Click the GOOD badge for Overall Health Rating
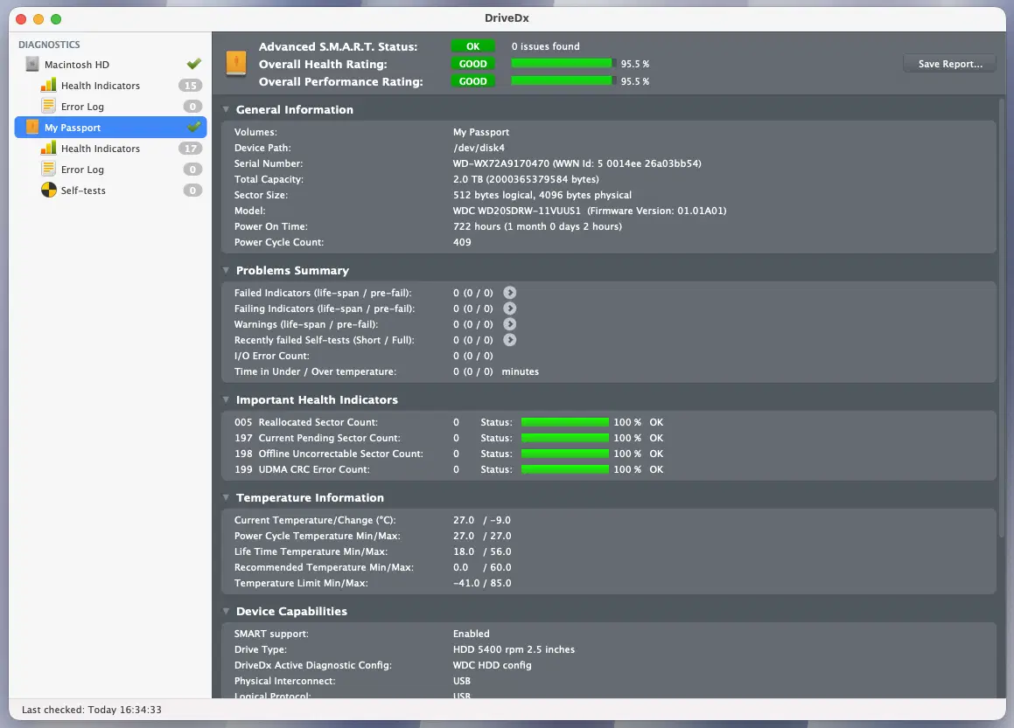This screenshot has height=728, width=1014. click(472, 63)
